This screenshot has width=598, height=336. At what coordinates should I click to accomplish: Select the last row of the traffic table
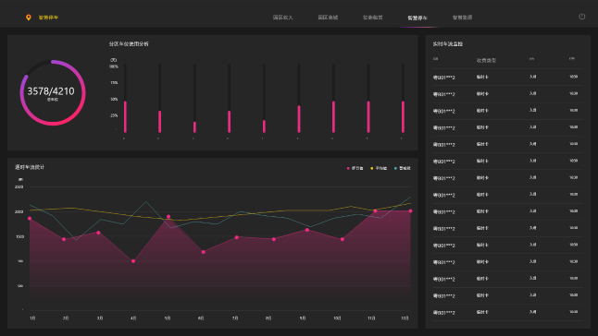tap(507, 312)
